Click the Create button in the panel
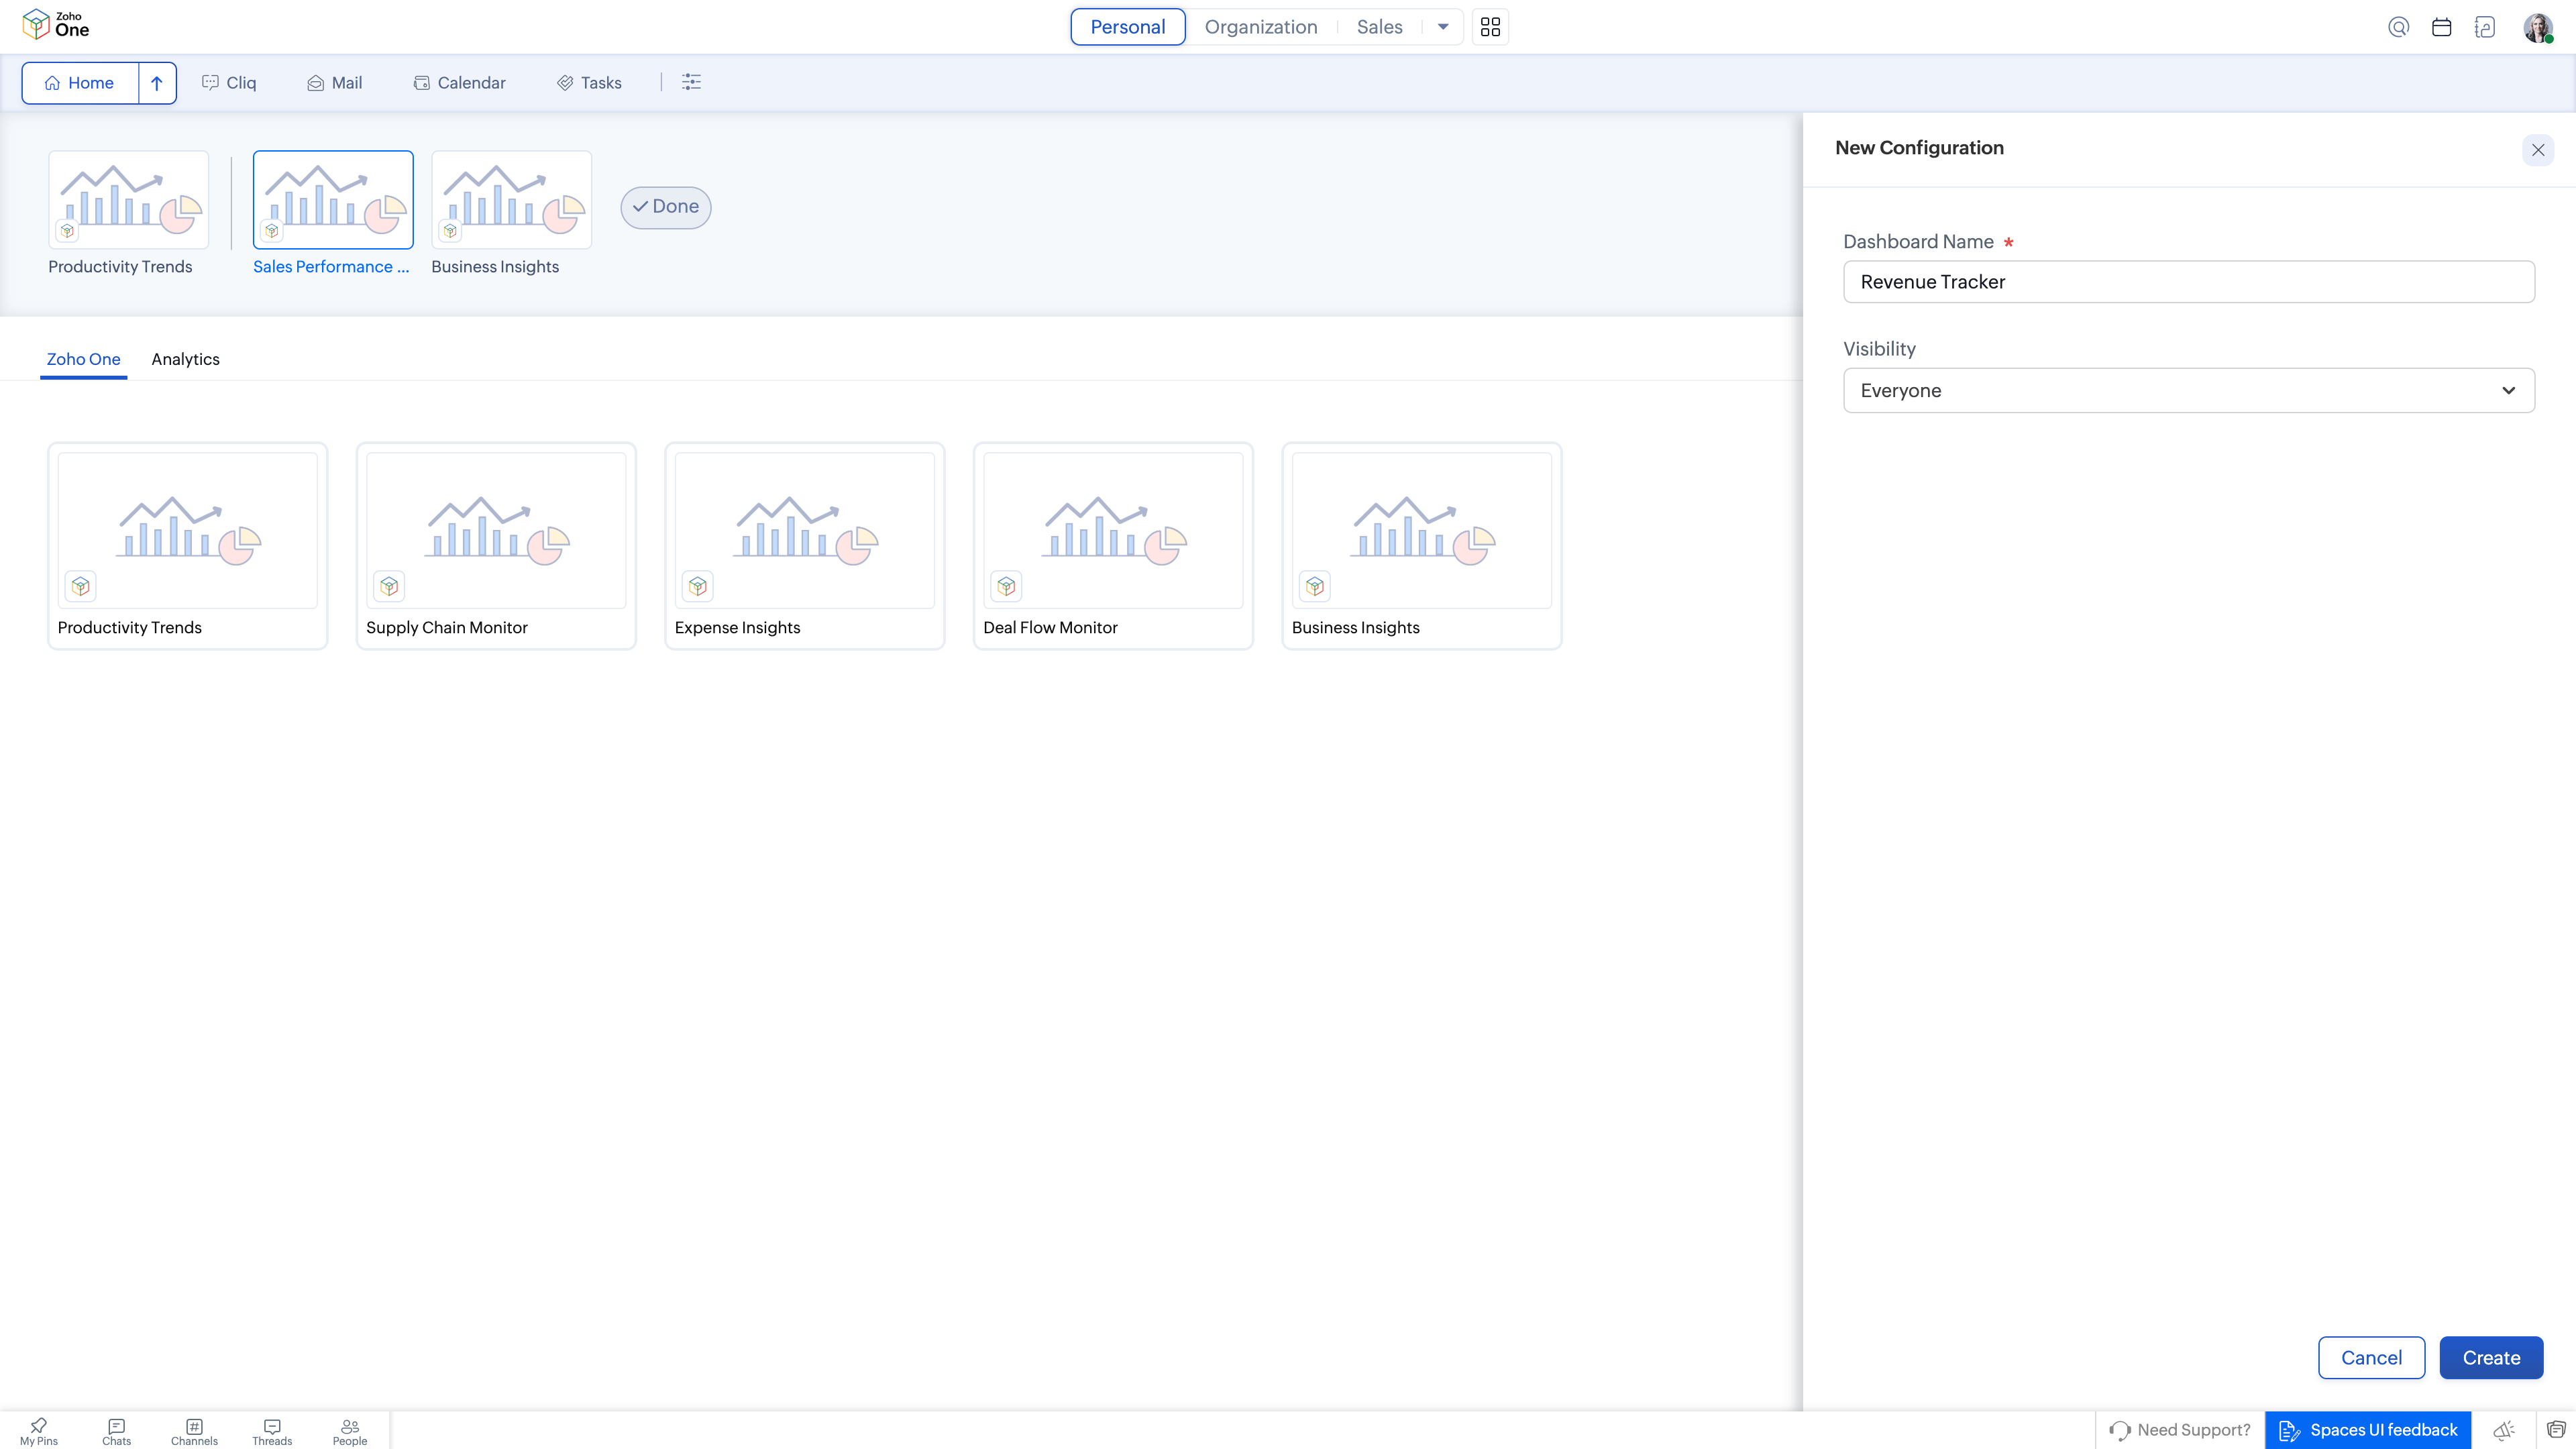Viewport: 2576px width, 1449px height. [2491, 1357]
